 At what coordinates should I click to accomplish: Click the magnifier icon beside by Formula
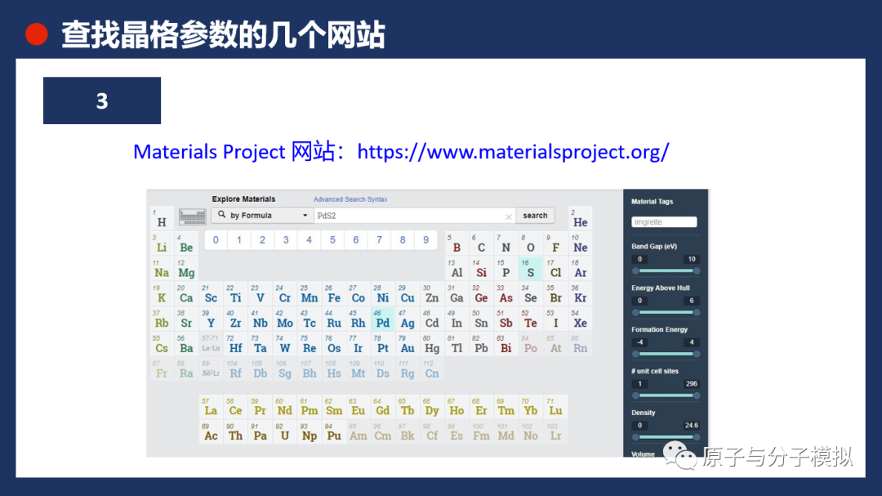[221, 215]
